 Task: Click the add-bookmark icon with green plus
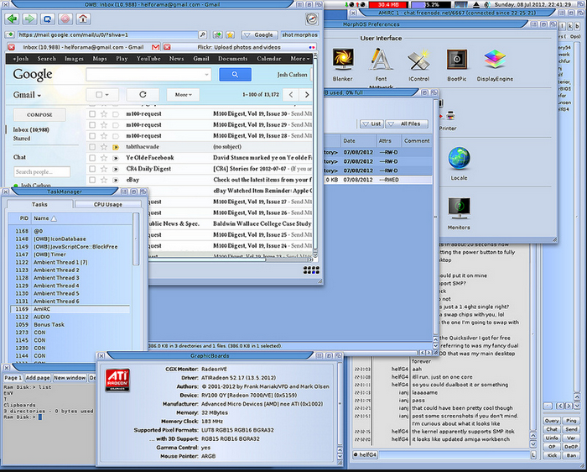[217, 35]
